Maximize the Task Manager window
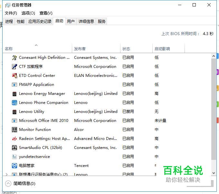Screen dimensions: 219x194 tap(194, 5)
